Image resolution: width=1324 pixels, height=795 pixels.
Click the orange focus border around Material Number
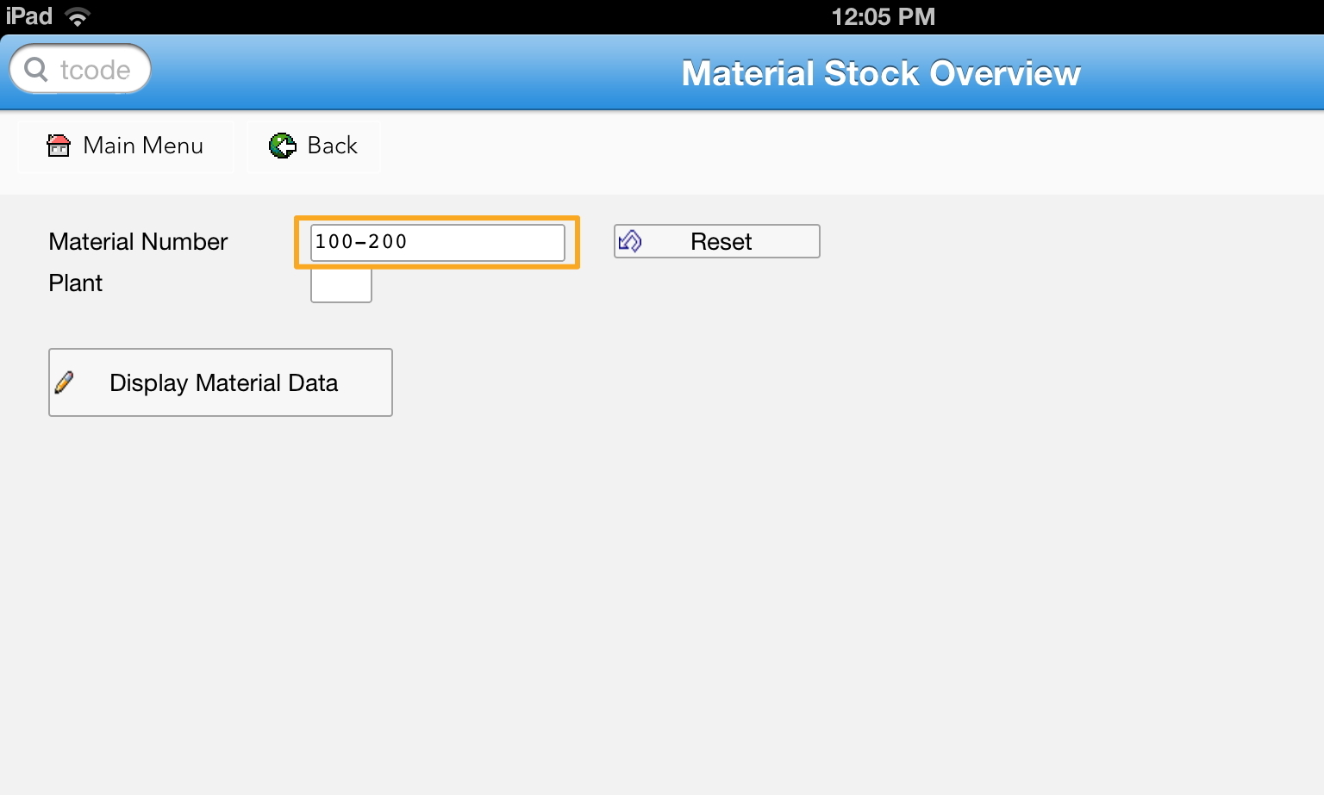[437, 218]
